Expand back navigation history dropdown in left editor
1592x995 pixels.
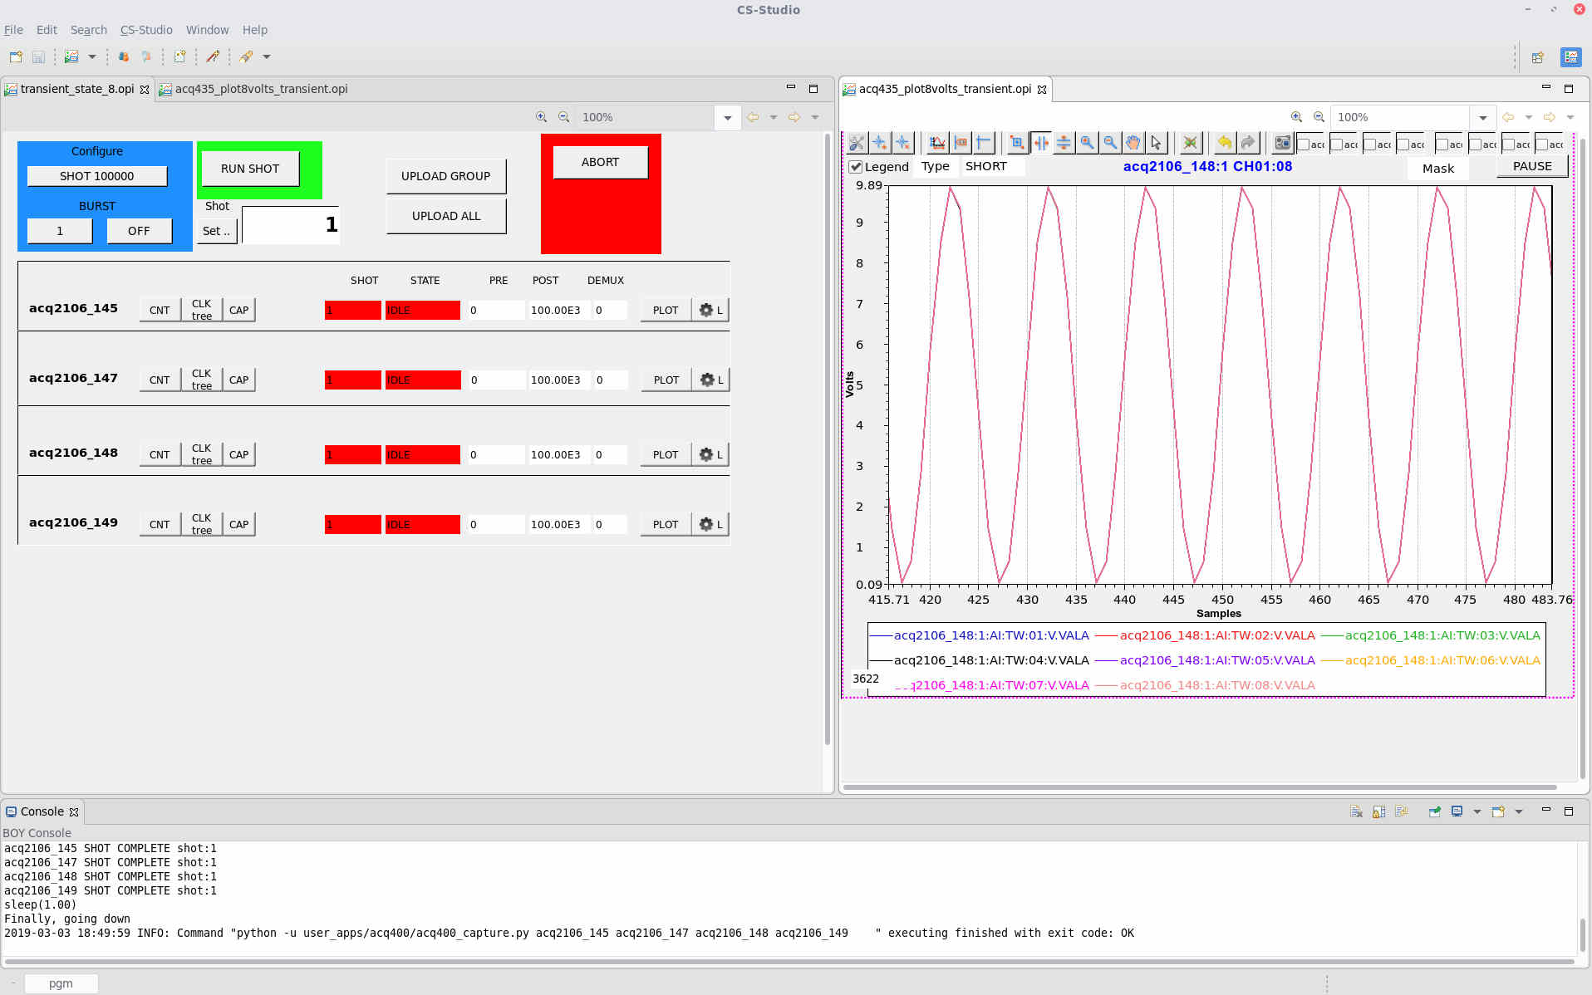click(774, 117)
